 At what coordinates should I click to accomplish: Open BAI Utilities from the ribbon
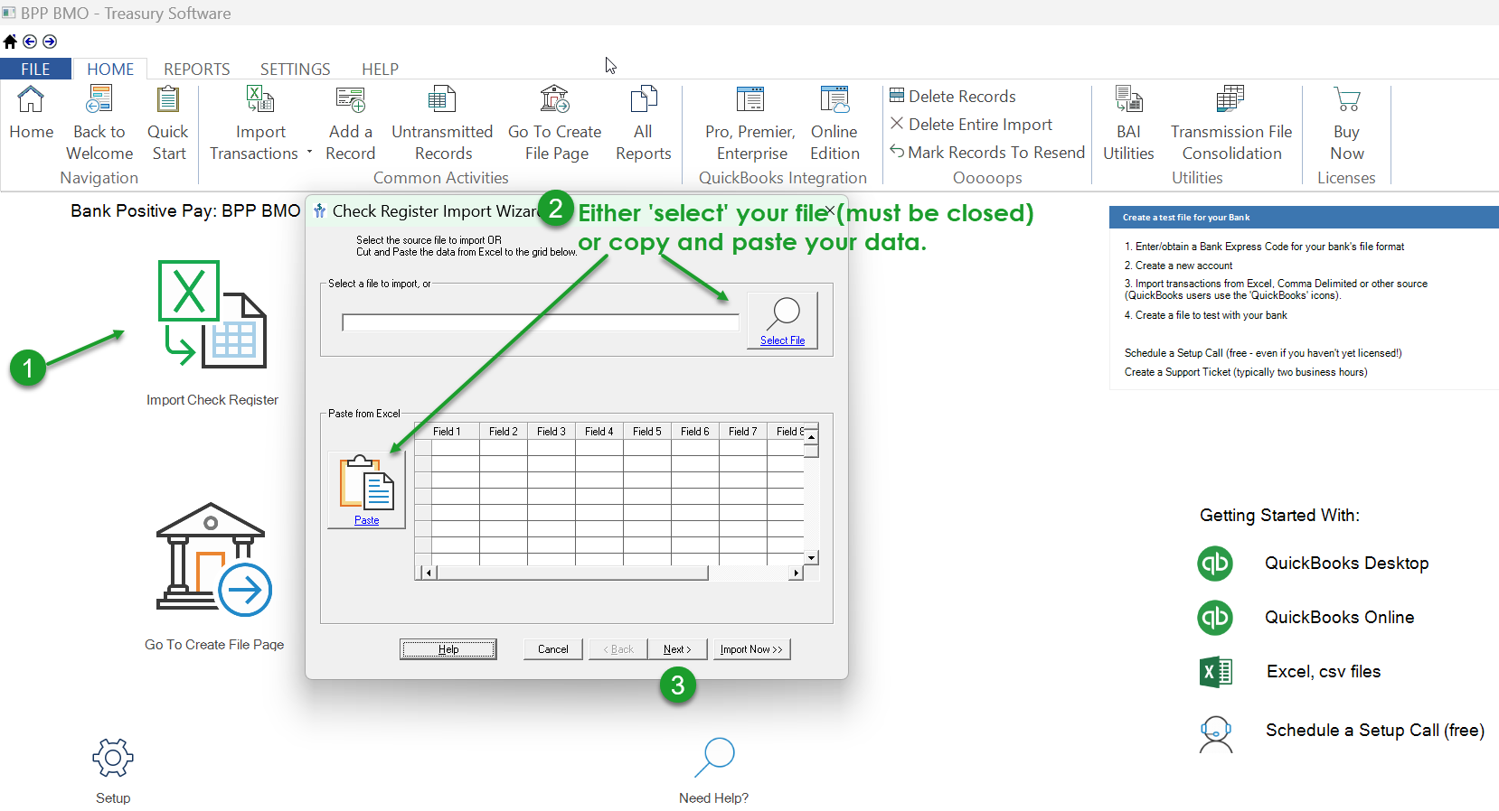[1128, 99]
